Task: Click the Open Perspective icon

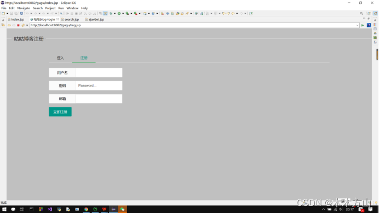Action: (x=369, y=14)
